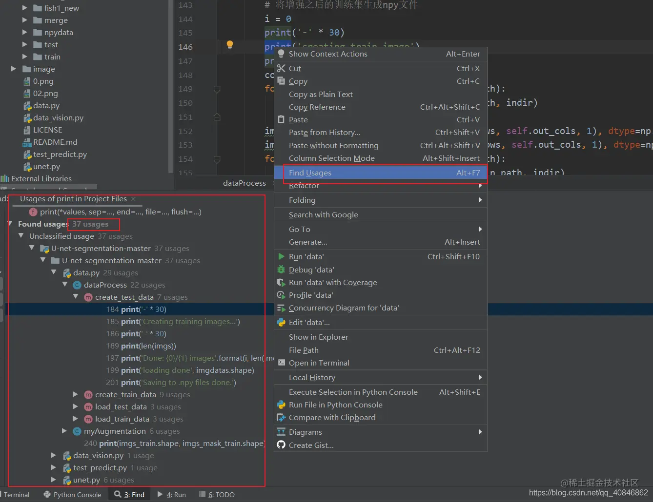Click the yellow light bulb intention icon
Screen dimensions: 653x502
click(229, 45)
